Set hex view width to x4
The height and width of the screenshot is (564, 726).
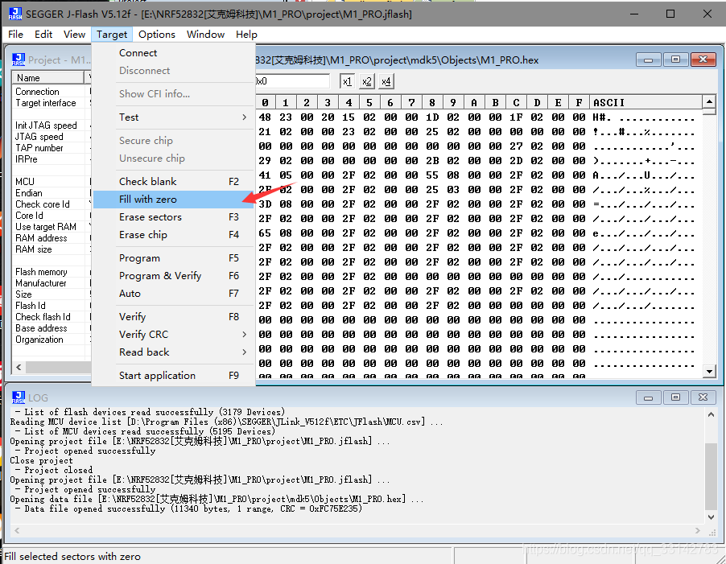click(x=386, y=81)
